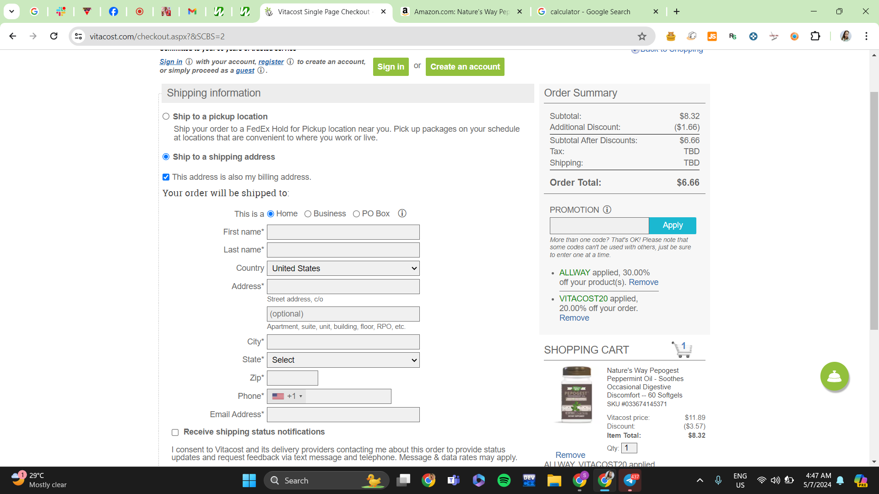This screenshot has width=879, height=494.
Task: Click the info icon next to guest
Action: 261,70
